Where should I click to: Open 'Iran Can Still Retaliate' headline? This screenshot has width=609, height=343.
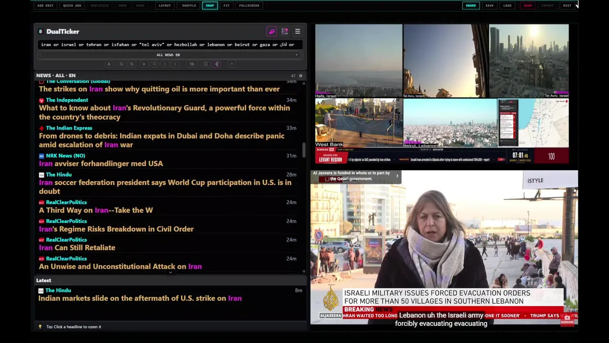[x=77, y=248]
